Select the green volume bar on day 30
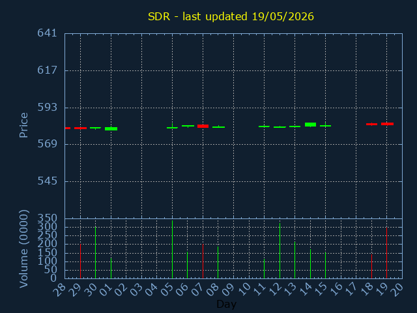This screenshot has width=417, height=313. [96, 252]
